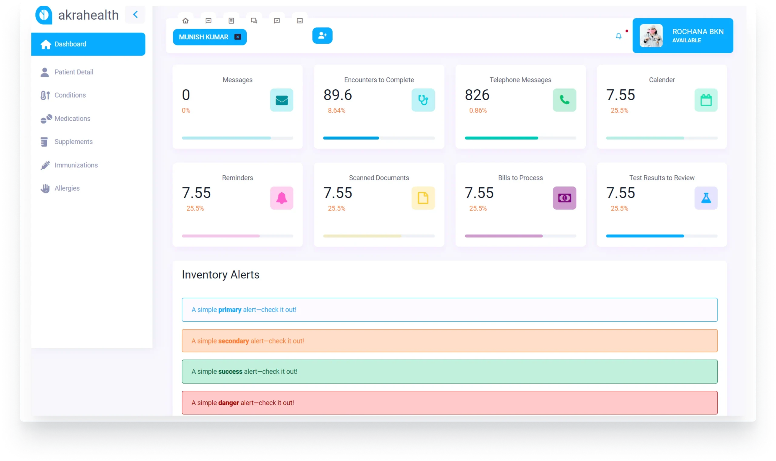Click the Calender calendar icon

click(x=706, y=100)
